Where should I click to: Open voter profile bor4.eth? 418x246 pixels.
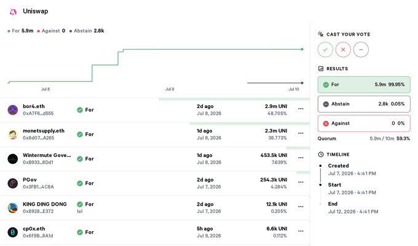[34, 106]
